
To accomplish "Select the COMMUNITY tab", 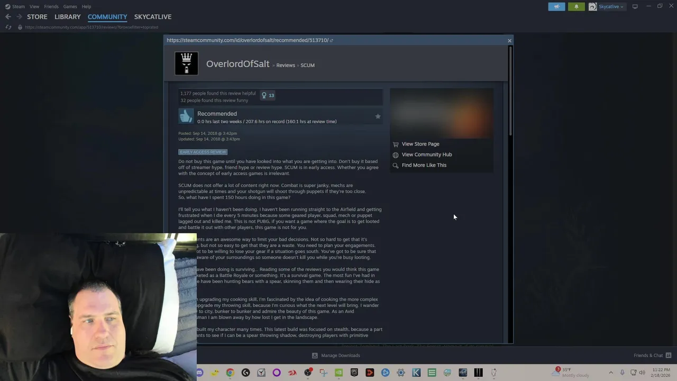I will (107, 17).
